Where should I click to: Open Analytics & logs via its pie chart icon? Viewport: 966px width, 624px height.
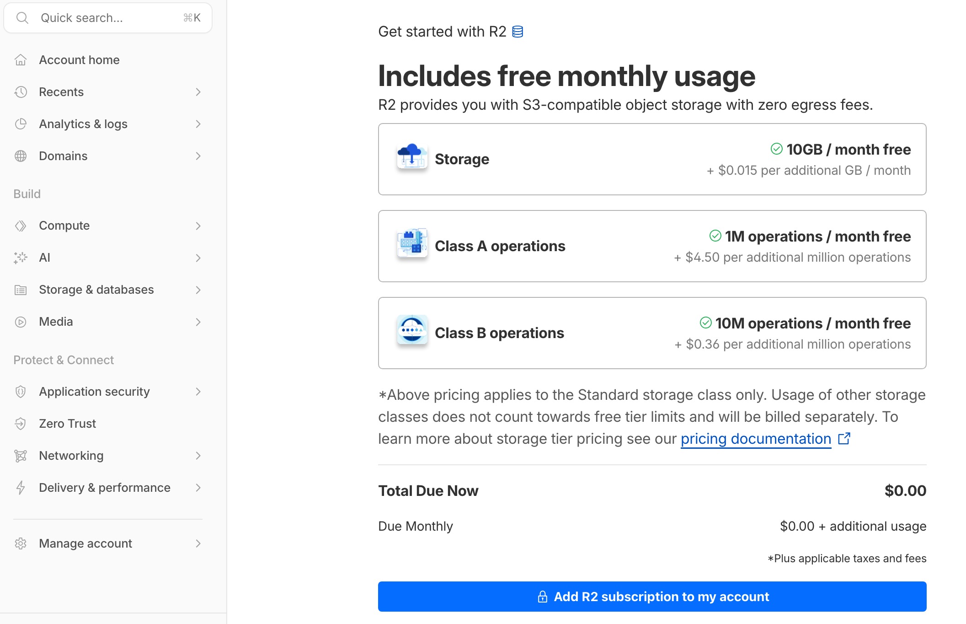point(21,124)
